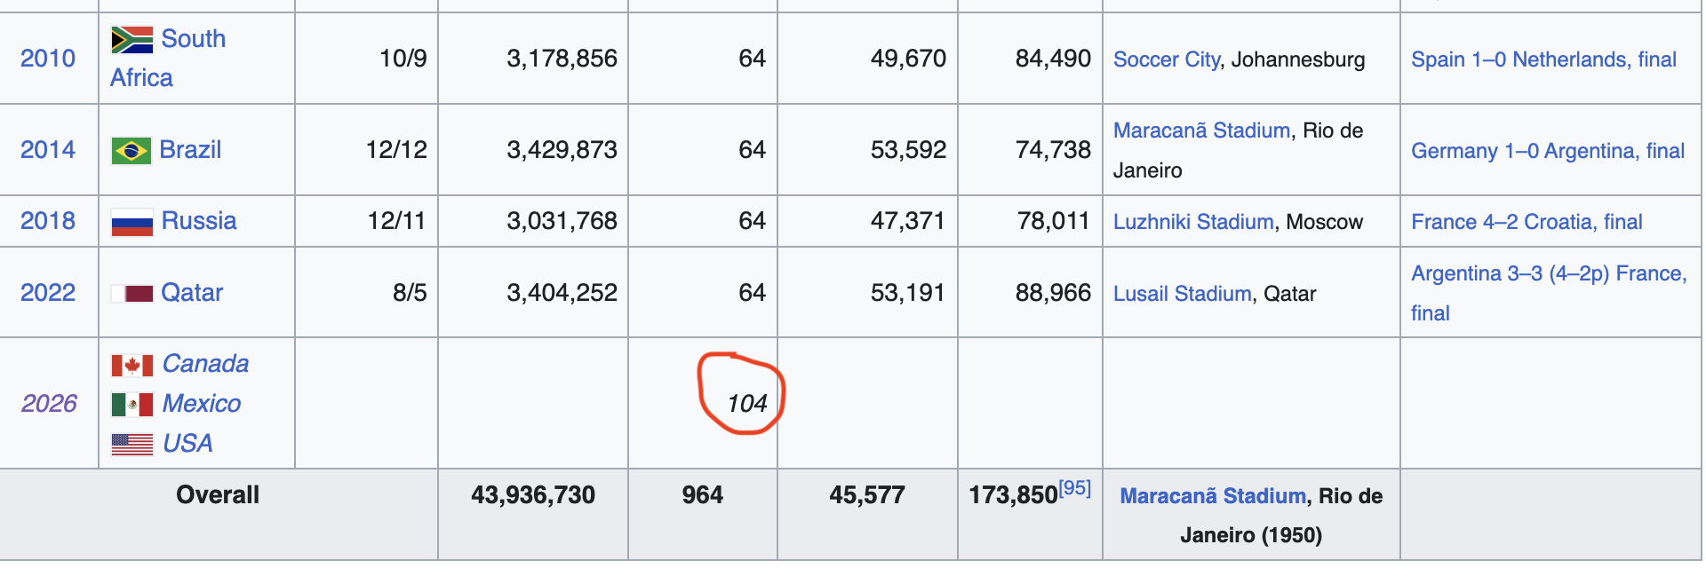Open the 2022 year link
1706x584 pixels.
coord(48,293)
